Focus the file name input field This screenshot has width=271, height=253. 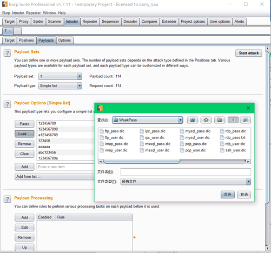tap(186, 172)
